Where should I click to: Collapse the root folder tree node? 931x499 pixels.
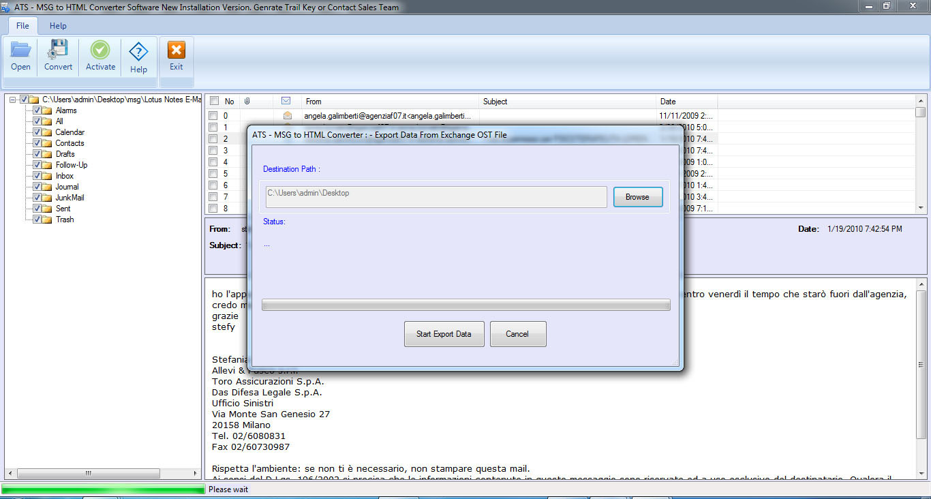pyautogui.click(x=13, y=100)
